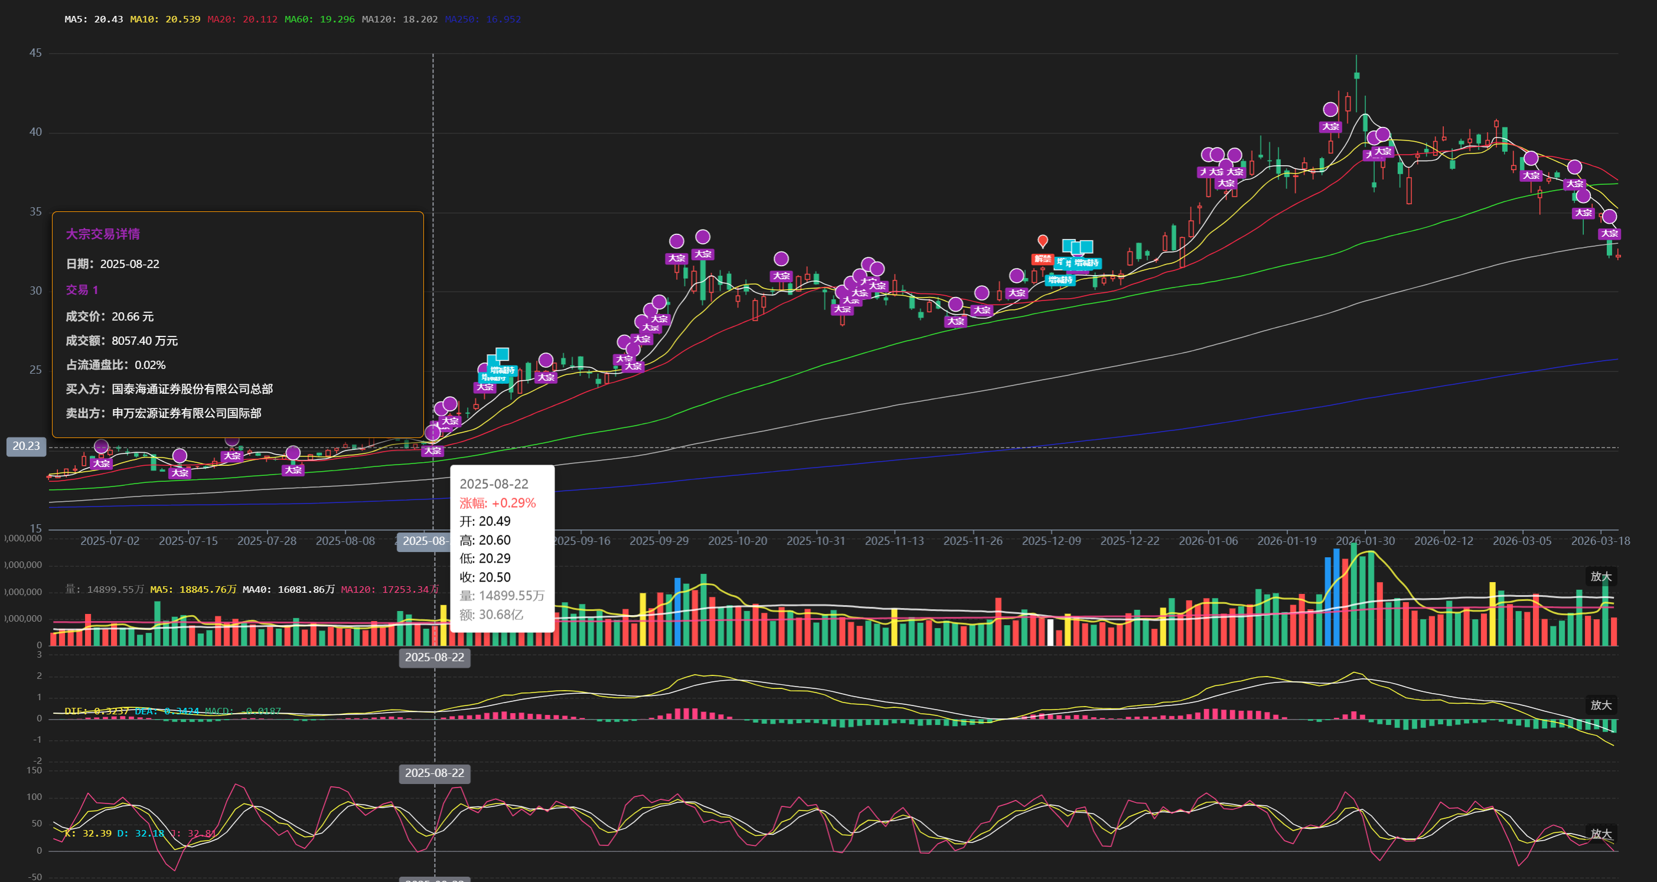
Task: Click 放大 button on the volume panel
Action: coord(1600,576)
